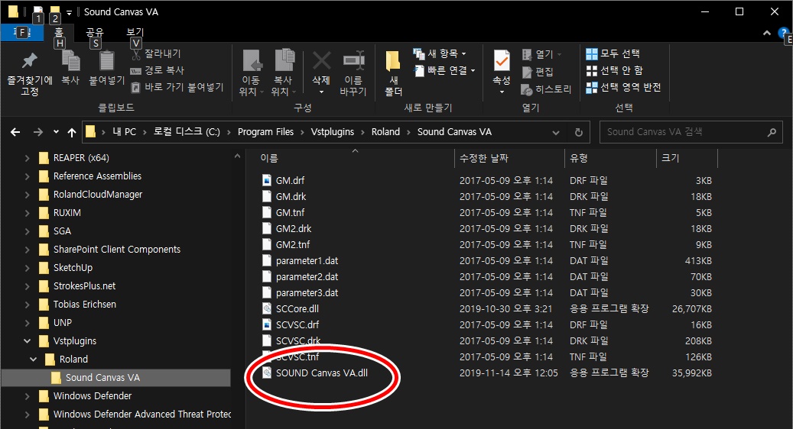Expand REAPER (x64) tree node

27,158
